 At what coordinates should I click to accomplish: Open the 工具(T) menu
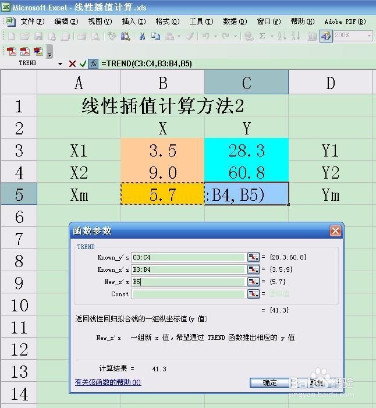(201, 22)
